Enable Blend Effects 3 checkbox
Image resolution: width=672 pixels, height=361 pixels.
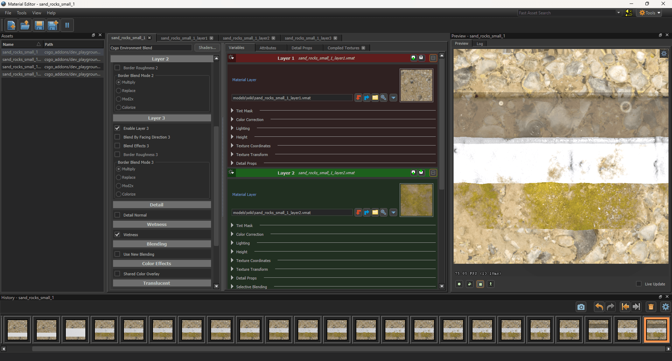(x=117, y=146)
